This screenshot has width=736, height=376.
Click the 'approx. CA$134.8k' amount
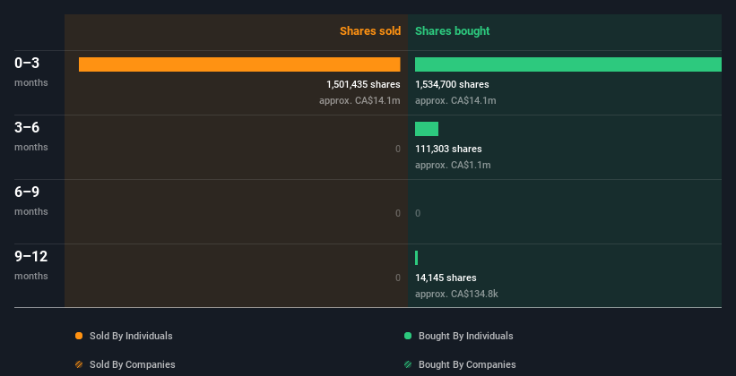tap(456, 294)
